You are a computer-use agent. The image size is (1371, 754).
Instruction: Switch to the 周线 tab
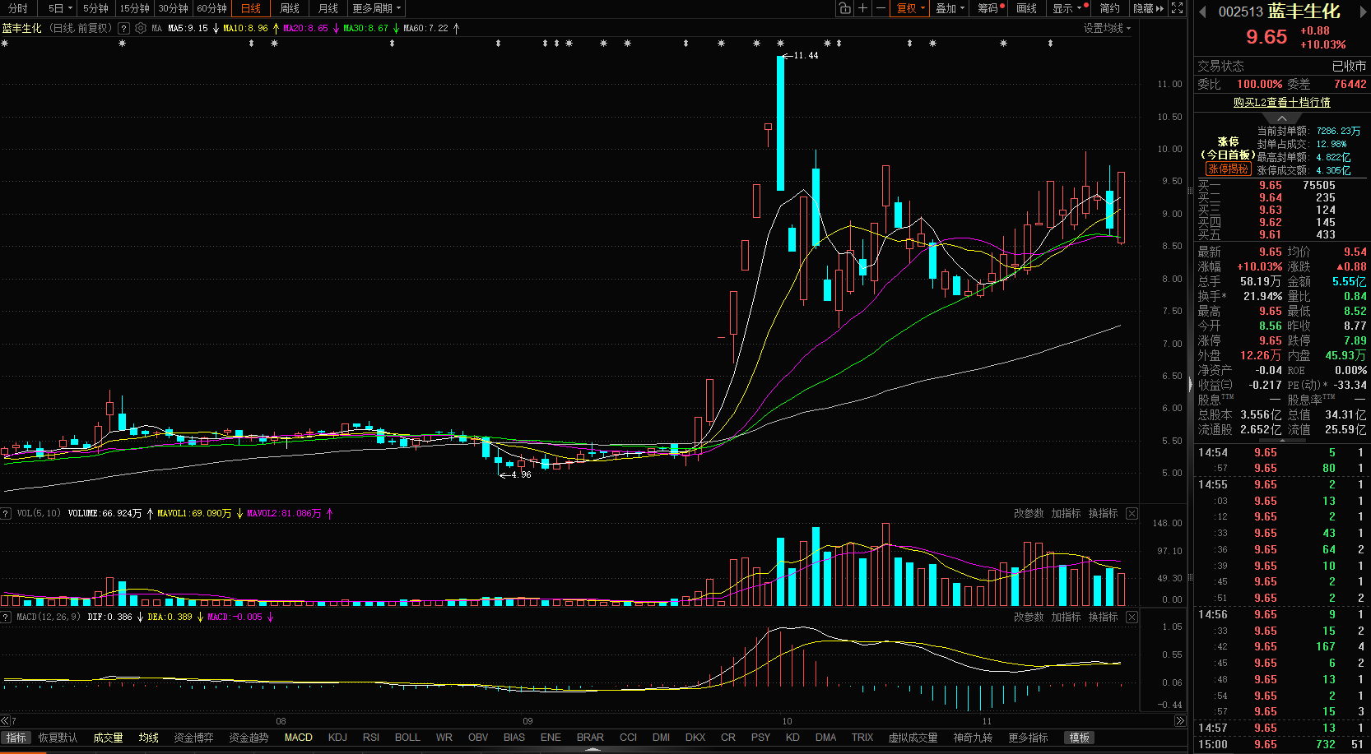(290, 8)
